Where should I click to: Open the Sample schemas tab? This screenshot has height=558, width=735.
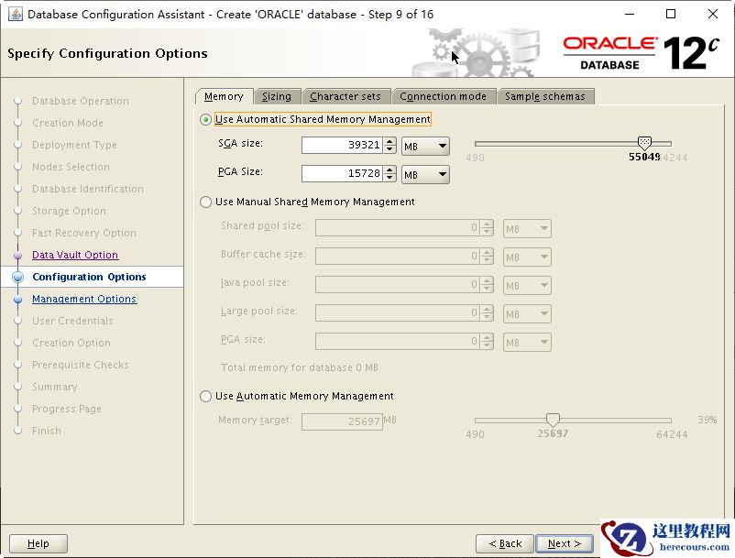(x=544, y=96)
